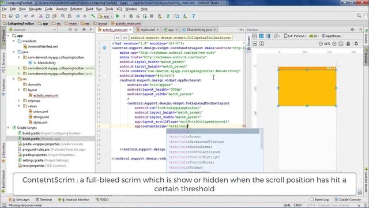The width and height of the screenshot is (369, 208).
Task: Click the AppTheme selector button
Action: 332,36
